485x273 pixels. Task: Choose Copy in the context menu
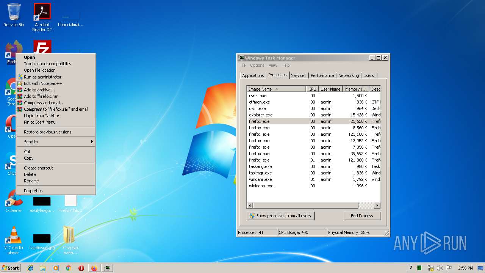[56, 158]
